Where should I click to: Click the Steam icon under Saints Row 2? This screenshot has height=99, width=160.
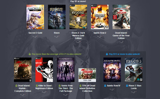[x=100, y=37]
